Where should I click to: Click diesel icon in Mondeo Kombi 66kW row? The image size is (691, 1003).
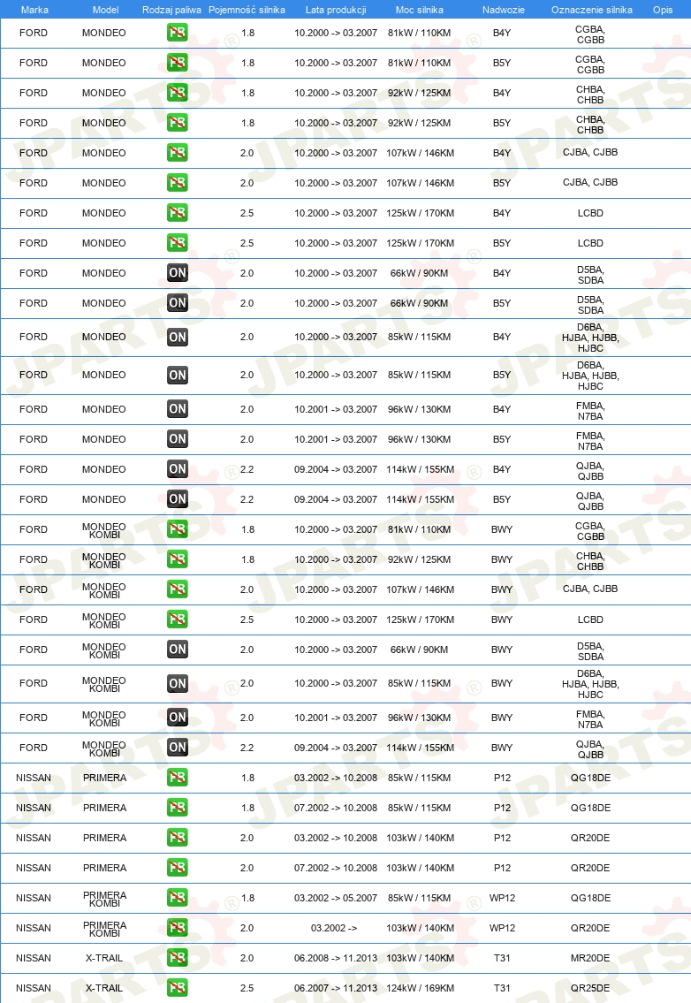(178, 650)
